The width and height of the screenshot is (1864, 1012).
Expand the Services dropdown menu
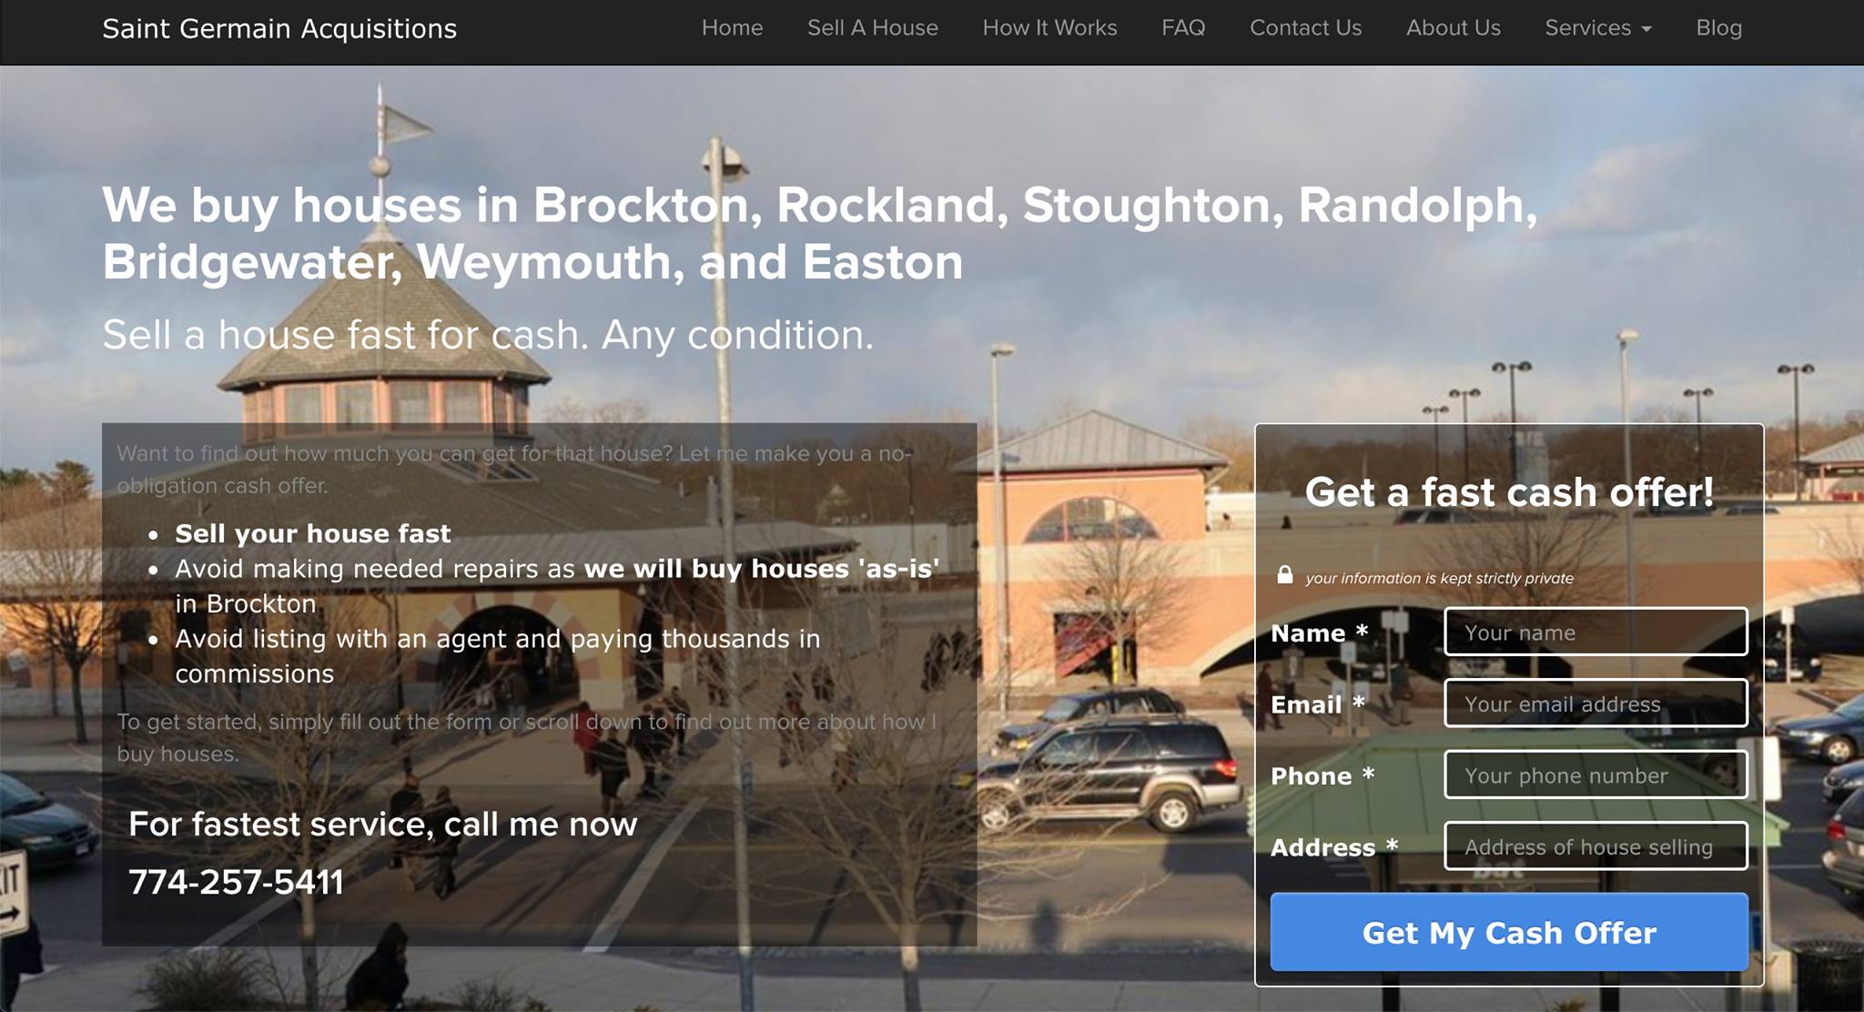[x=1597, y=28]
